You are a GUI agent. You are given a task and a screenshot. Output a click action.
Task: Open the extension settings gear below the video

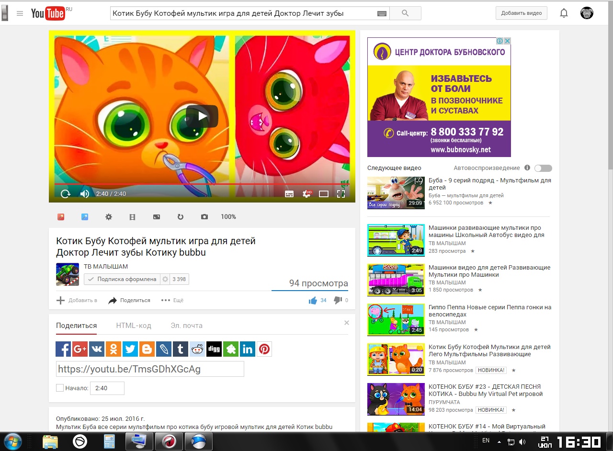pos(109,217)
